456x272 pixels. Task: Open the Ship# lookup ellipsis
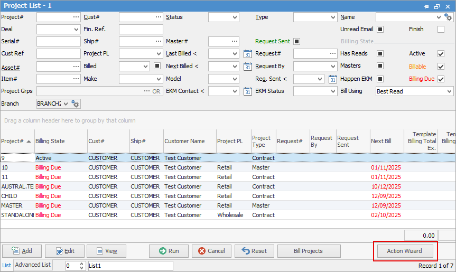pyautogui.click(x=159, y=41)
